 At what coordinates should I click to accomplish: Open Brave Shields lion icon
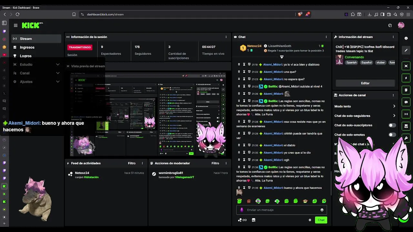coord(300,14)
